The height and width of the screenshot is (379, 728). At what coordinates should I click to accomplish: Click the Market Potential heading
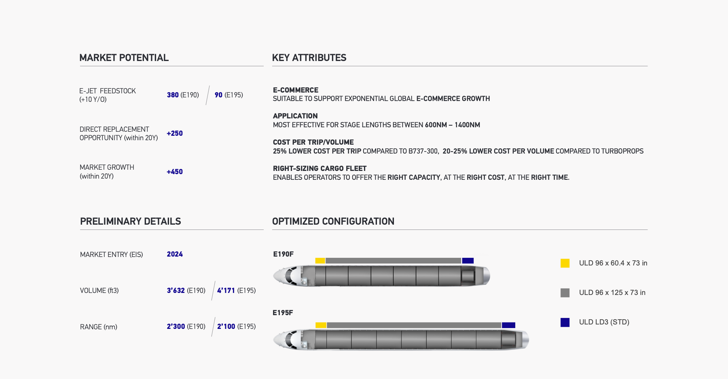(124, 58)
